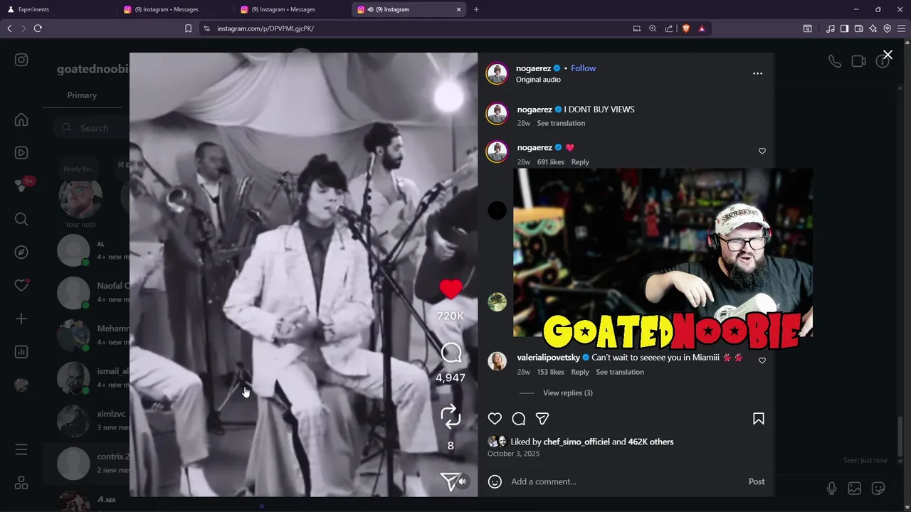Click the Instagram logo in the left sidebar
911x512 pixels.
pyautogui.click(x=21, y=60)
